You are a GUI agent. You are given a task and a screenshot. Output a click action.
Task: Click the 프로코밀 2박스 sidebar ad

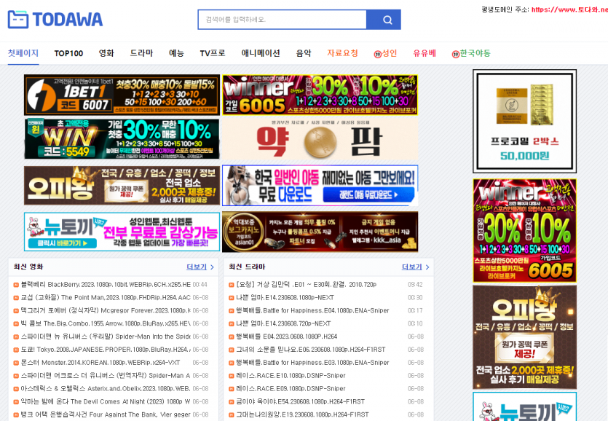pos(525,121)
